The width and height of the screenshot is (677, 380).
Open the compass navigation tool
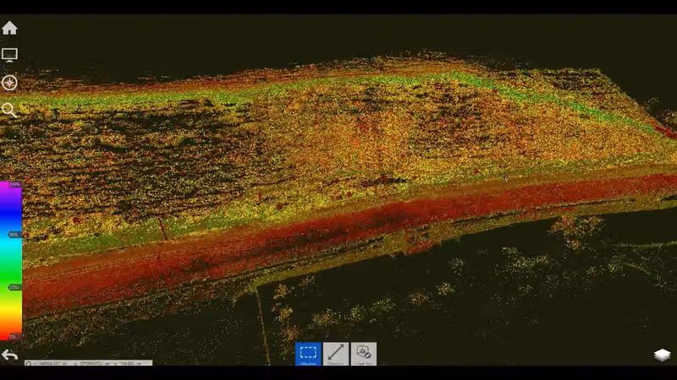9,83
